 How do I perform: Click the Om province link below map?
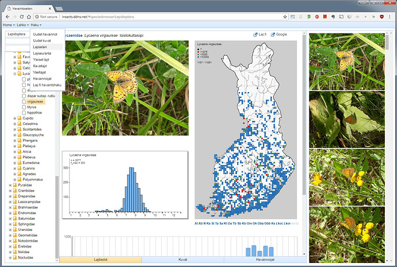[249, 223]
